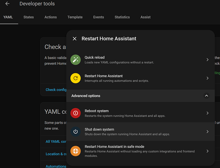Go back using the arrow icon

coord(7,4)
